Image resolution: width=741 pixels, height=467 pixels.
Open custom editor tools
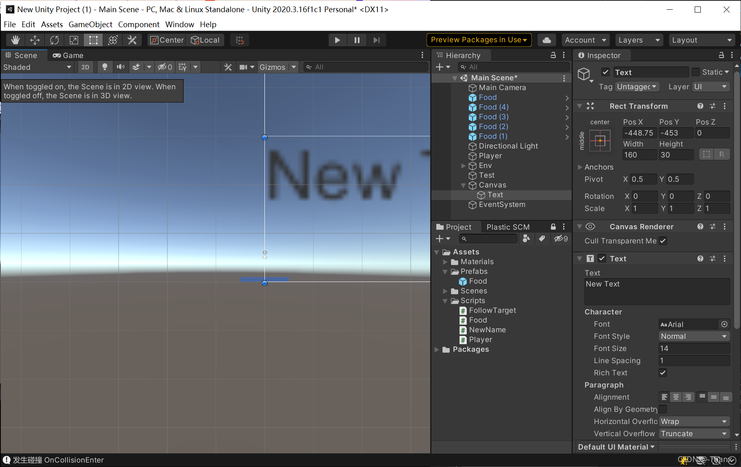tap(132, 40)
